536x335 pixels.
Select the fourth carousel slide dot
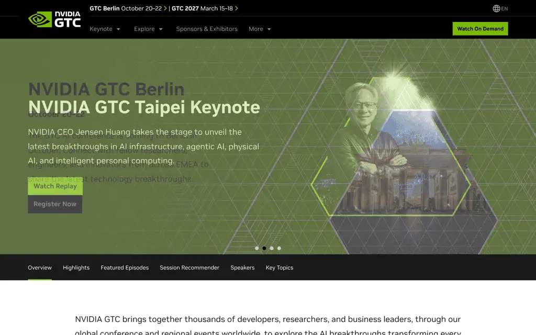[x=280, y=248]
